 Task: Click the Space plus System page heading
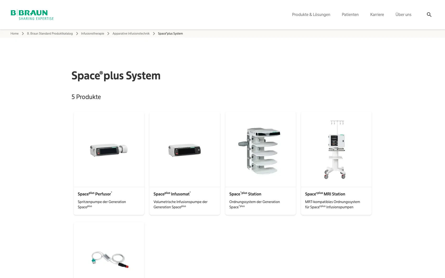(x=116, y=76)
